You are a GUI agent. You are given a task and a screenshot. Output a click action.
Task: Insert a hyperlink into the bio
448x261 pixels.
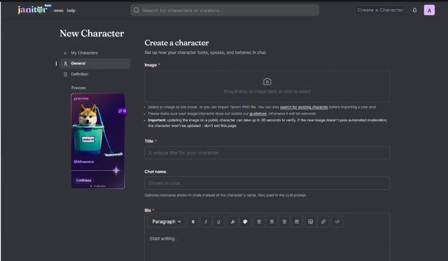click(x=323, y=222)
